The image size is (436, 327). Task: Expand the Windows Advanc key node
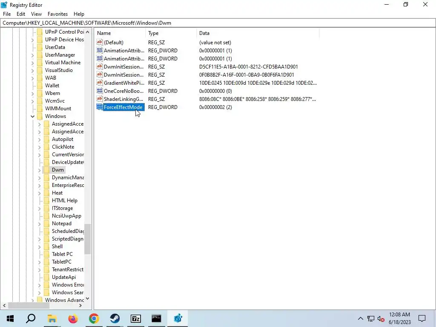pyautogui.click(x=32, y=300)
